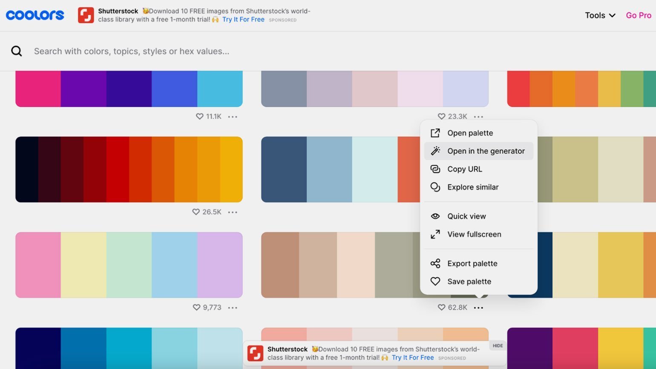Screen dimensions: 656x369
Task: Click into the palette search field
Action: [x=328, y=51]
